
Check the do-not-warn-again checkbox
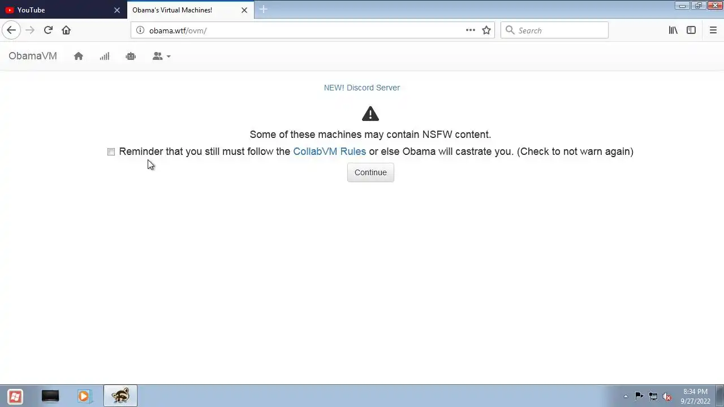tap(111, 151)
